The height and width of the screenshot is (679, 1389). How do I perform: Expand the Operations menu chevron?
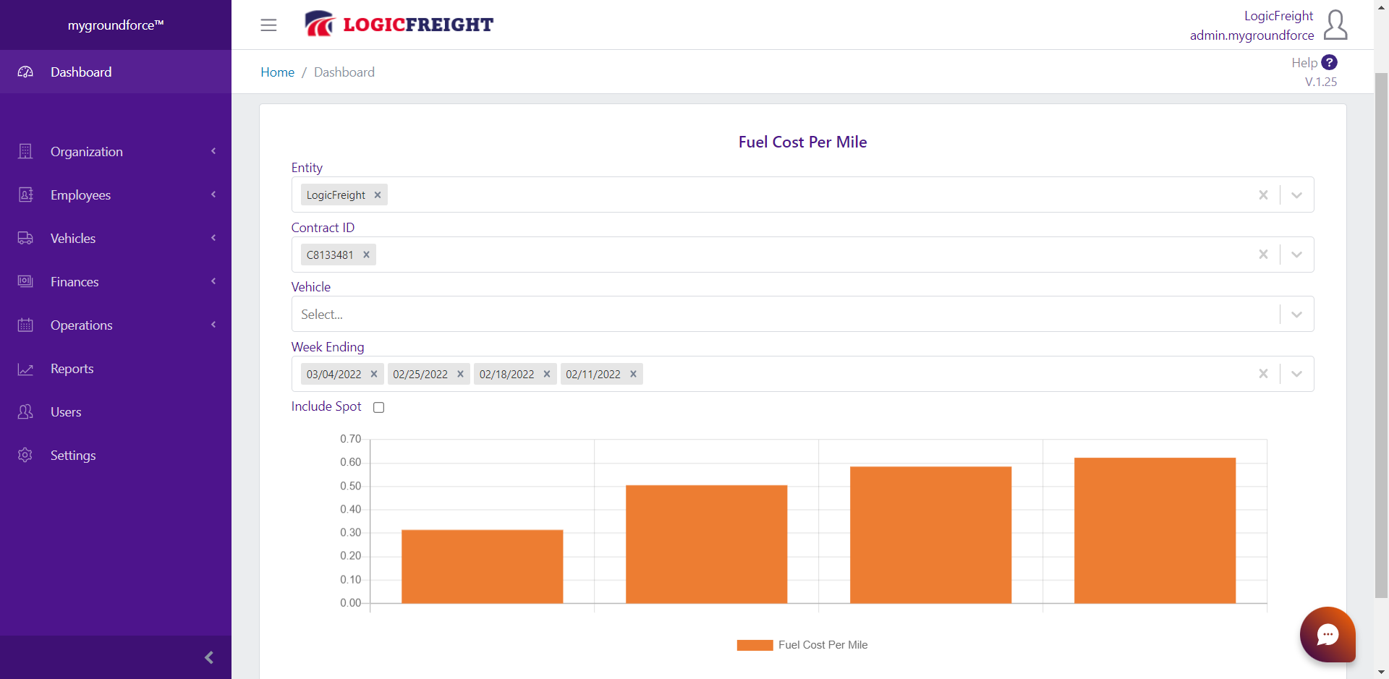(x=213, y=325)
